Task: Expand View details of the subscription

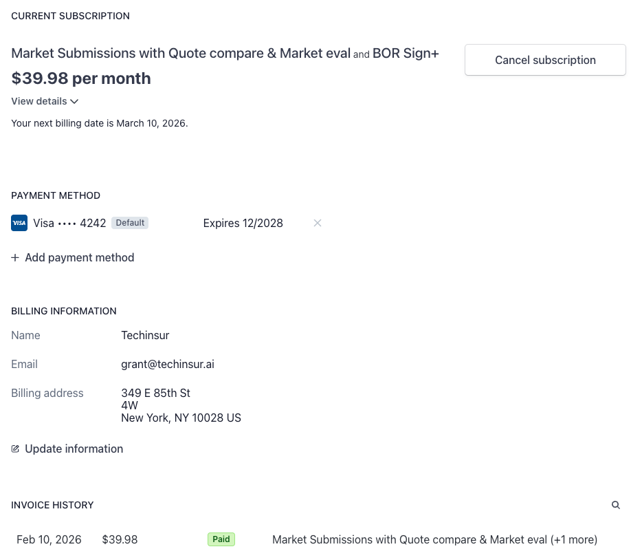Action: click(x=39, y=101)
